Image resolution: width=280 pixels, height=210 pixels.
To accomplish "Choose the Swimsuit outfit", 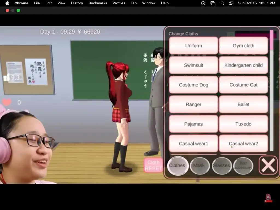I will pos(193,65).
